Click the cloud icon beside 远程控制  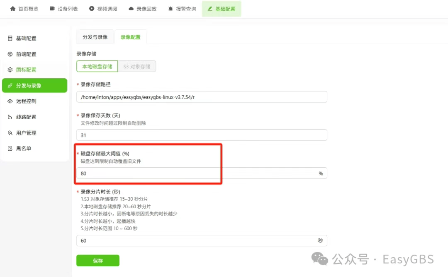point(10,101)
